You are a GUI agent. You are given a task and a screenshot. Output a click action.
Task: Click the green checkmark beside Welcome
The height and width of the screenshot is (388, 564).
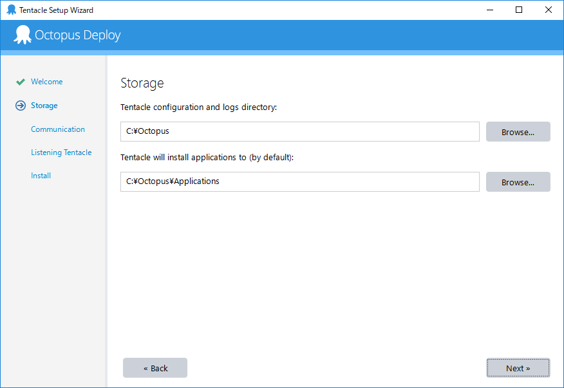pyautogui.click(x=21, y=82)
